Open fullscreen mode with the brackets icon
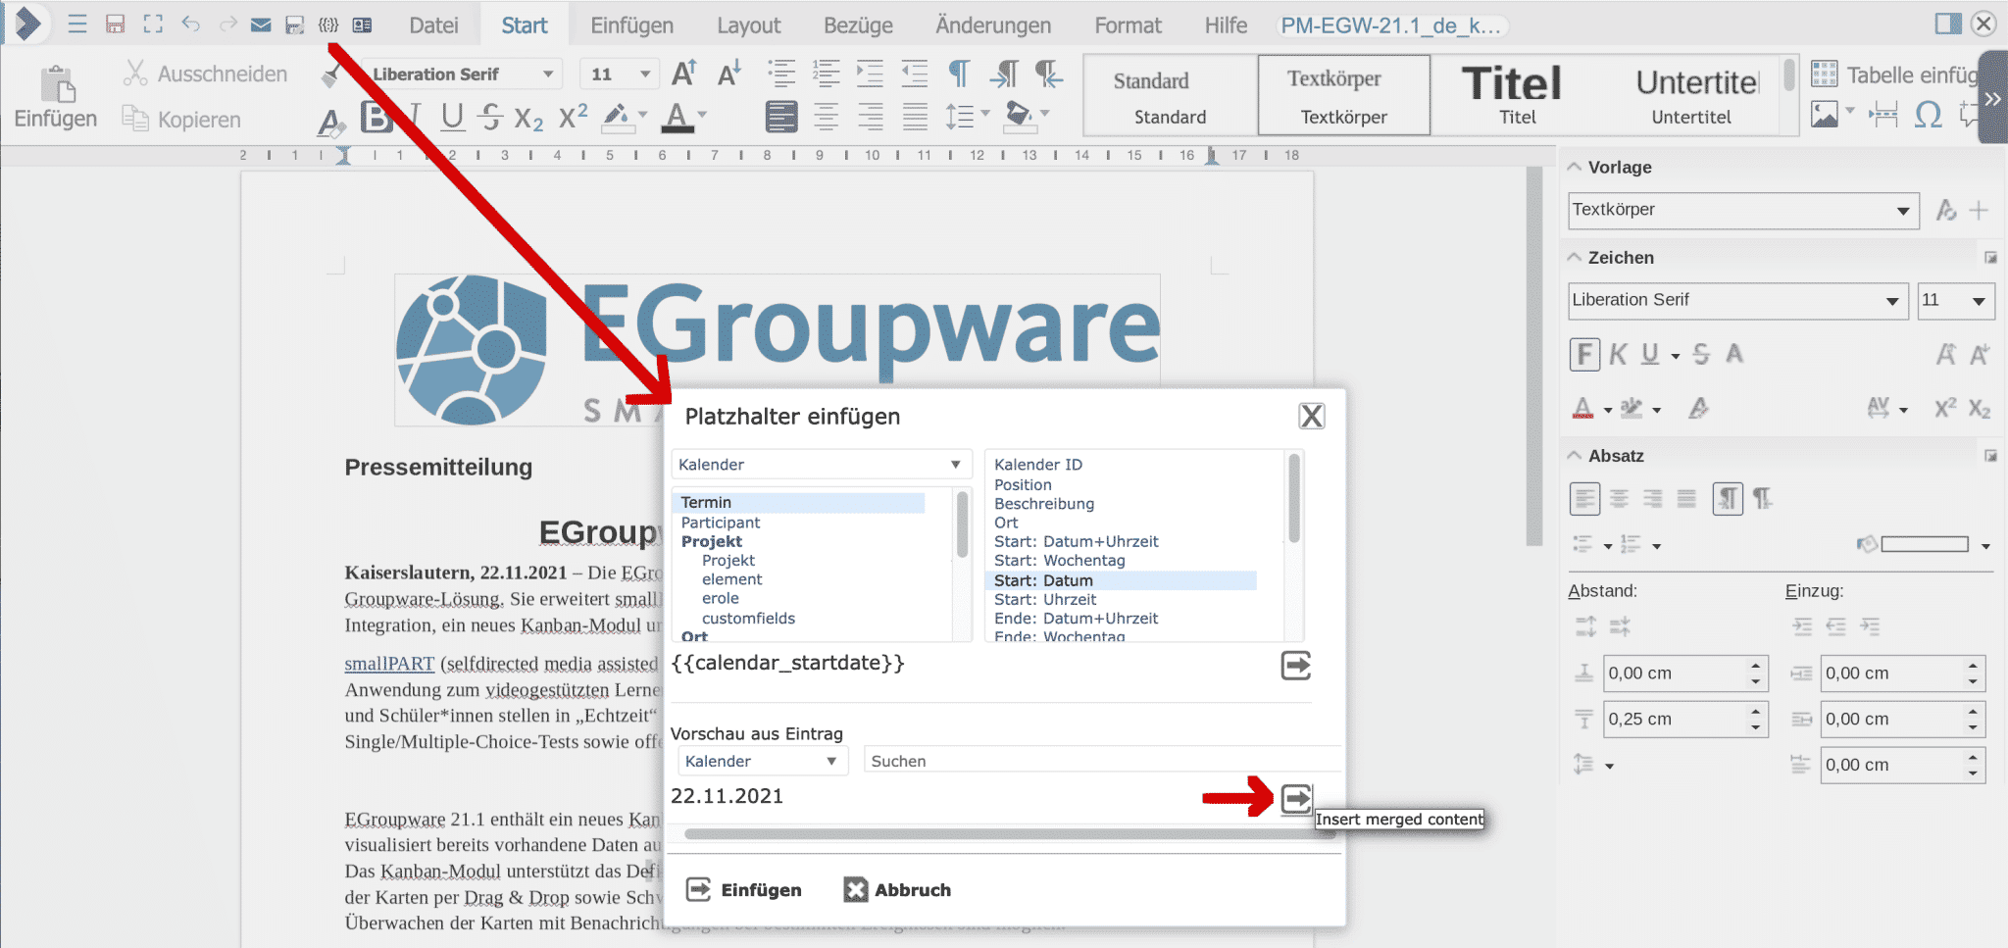2008x948 pixels. pyautogui.click(x=153, y=24)
